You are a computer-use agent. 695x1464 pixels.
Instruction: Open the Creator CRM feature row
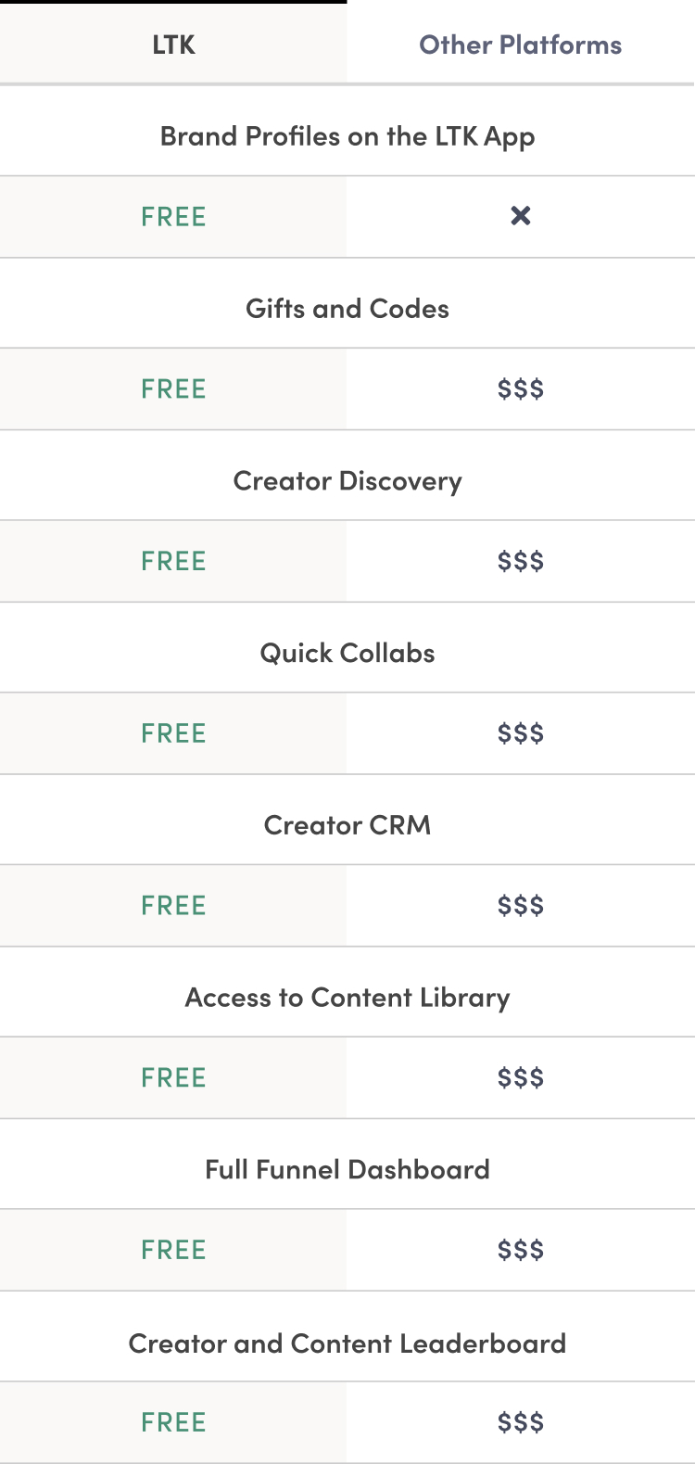tap(347, 825)
